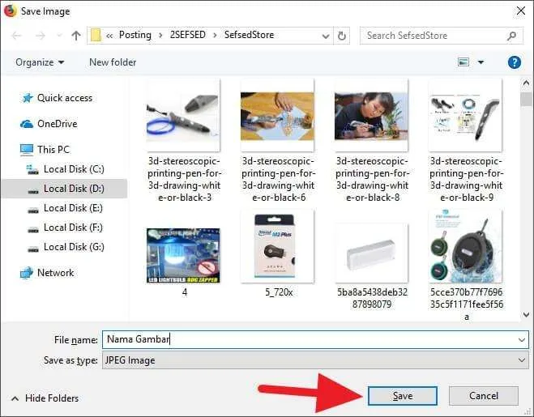Select thumbnail of 3d-stereoscopic pen black-6
The height and width of the screenshot is (417, 534).
coord(277,115)
